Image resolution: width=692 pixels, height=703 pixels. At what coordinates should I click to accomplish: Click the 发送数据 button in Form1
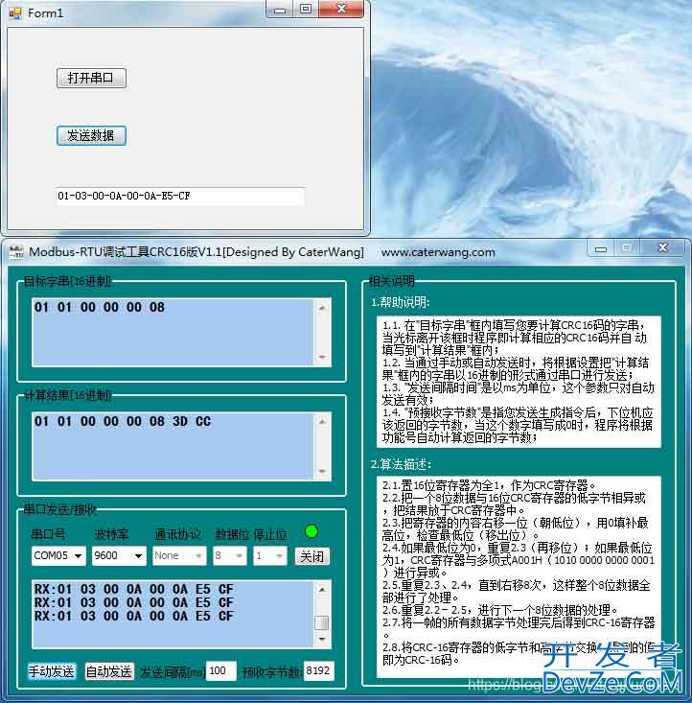(x=91, y=135)
